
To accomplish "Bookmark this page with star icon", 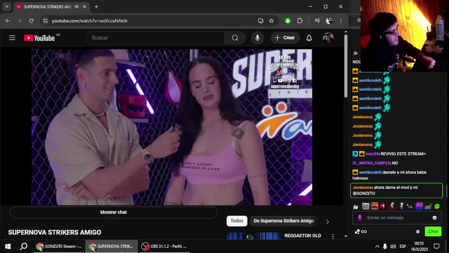I will click(271, 21).
